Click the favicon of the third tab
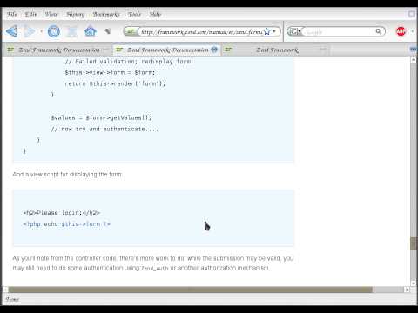This screenshot has width=418, height=313. click(228, 50)
